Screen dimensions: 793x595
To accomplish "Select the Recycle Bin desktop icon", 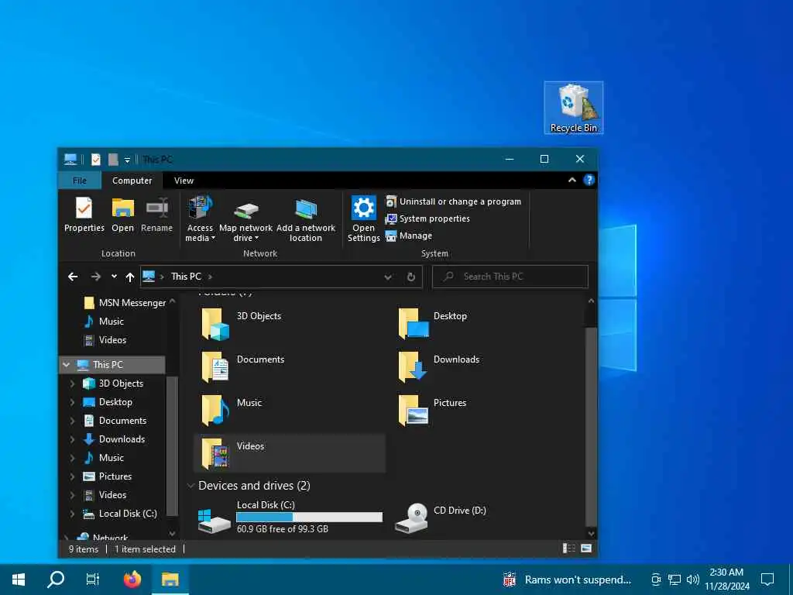I will [574, 108].
